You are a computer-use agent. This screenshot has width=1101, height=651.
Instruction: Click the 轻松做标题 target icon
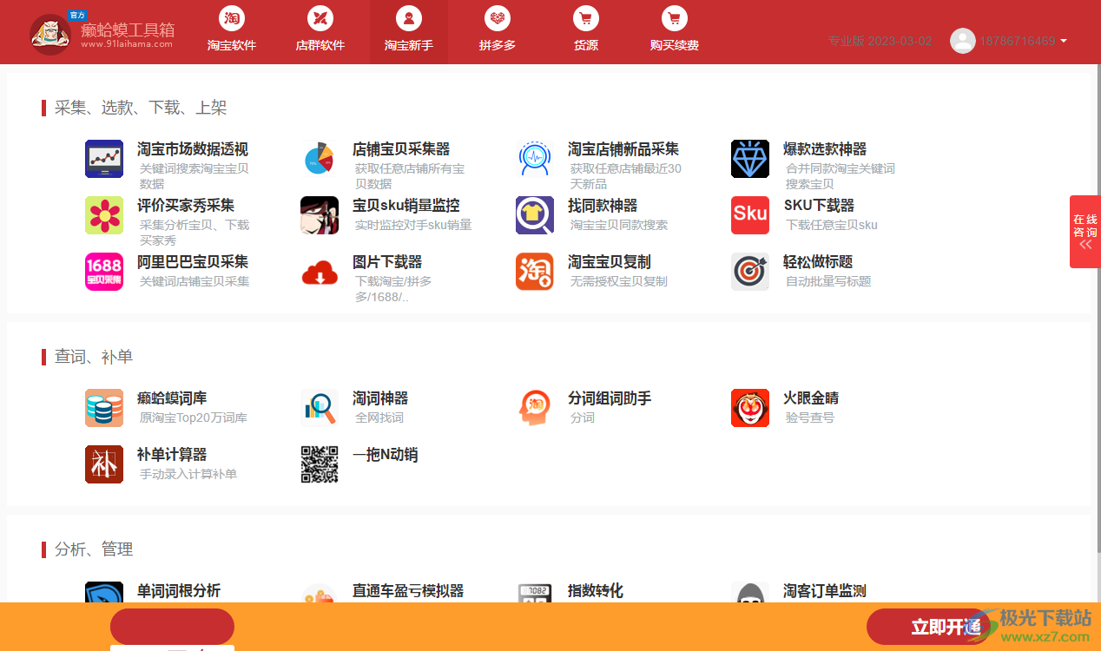[x=750, y=272]
